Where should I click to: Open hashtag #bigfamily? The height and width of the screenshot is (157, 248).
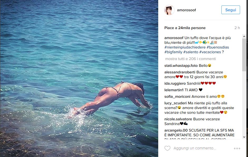click(173, 52)
